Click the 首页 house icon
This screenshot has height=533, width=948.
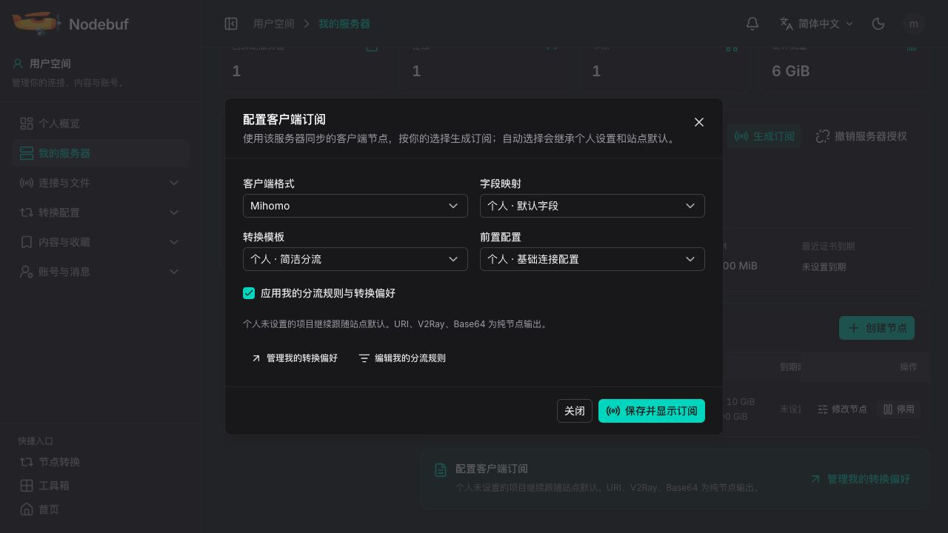pyautogui.click(x=27, y=509)
